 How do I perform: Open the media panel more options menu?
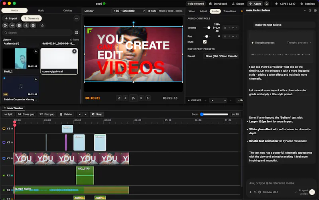click(77, 18)
